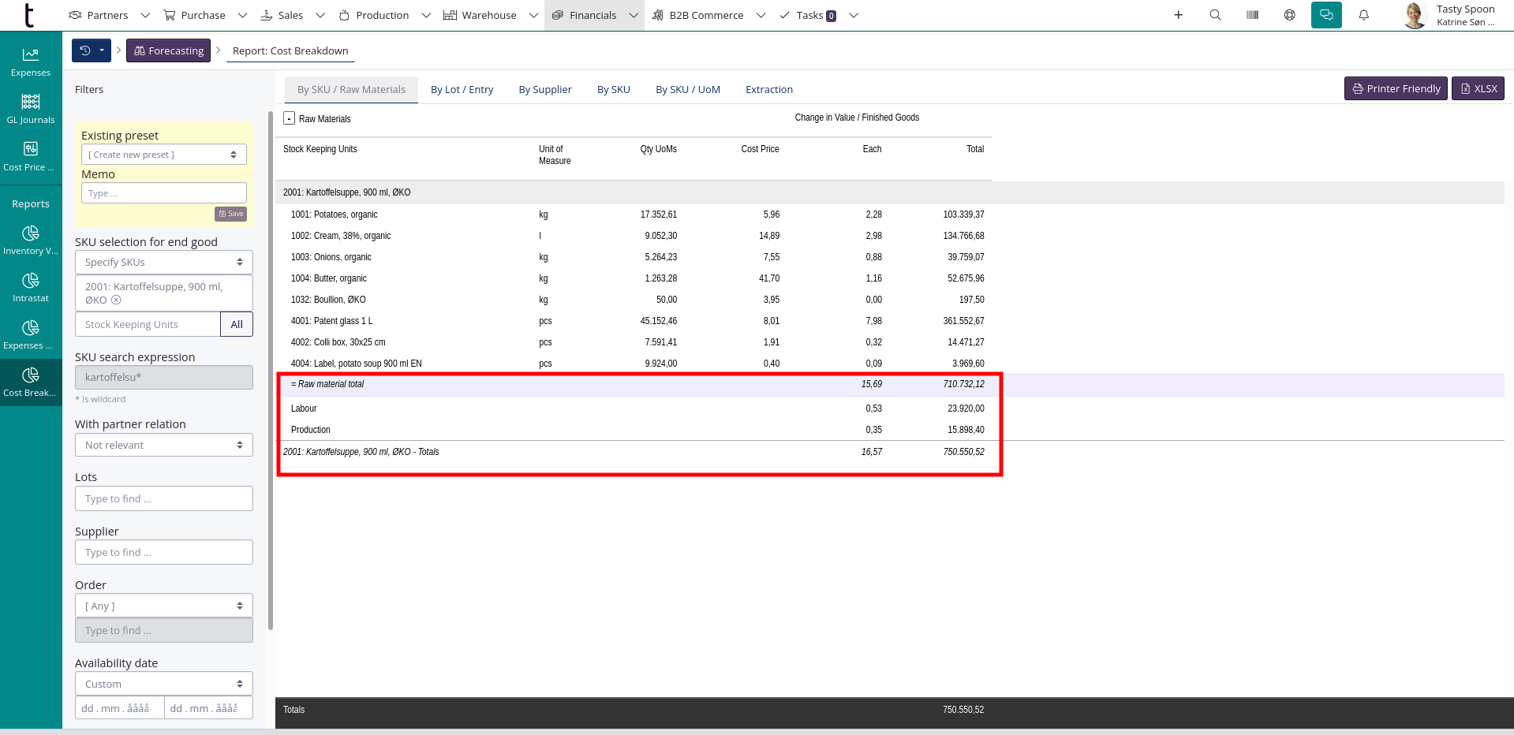Click the search magnifier icon
This screenshot has height=735, width=1514.
click(1215, 15)
